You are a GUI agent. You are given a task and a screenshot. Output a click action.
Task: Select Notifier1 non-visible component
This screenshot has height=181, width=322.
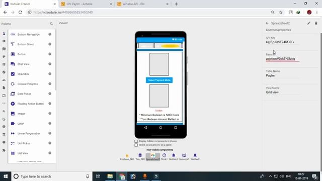[x=174, y=157]
